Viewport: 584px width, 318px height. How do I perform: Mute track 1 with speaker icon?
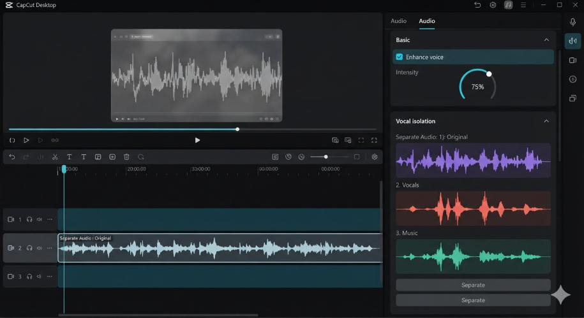click(39, 219)
